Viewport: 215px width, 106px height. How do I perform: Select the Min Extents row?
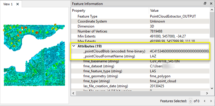pyautogui.click(x=140, y=36)
